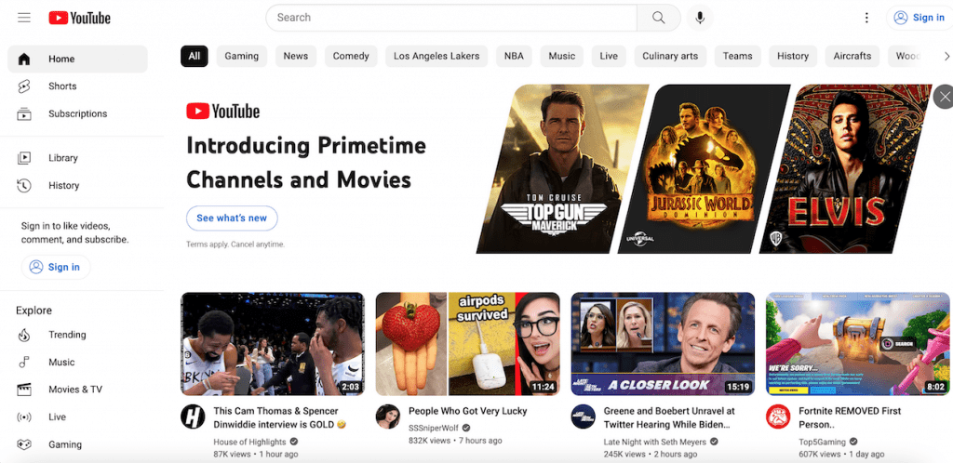Image resolution: width=953 pixels, height=463 pixels.
Task: Open Movies & TV under Explore
Action: 77,390
